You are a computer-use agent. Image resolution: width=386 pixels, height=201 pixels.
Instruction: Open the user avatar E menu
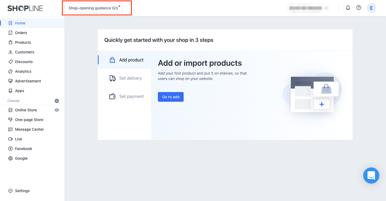(x=371, y=8)
